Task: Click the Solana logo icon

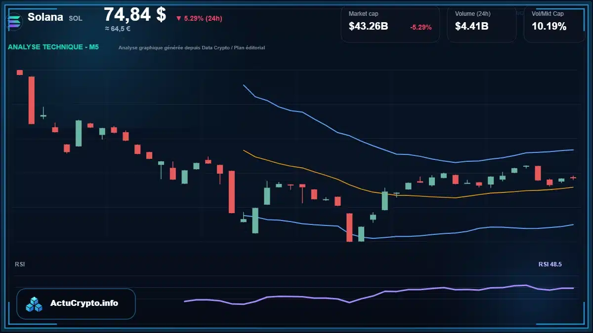Action: [13, 21]
